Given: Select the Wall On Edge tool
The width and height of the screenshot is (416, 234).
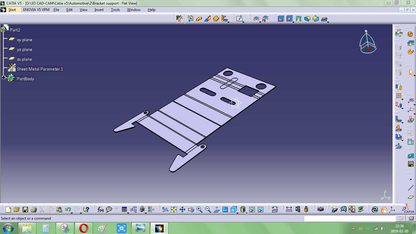Looking at the screenshot, I should (208, 19).
